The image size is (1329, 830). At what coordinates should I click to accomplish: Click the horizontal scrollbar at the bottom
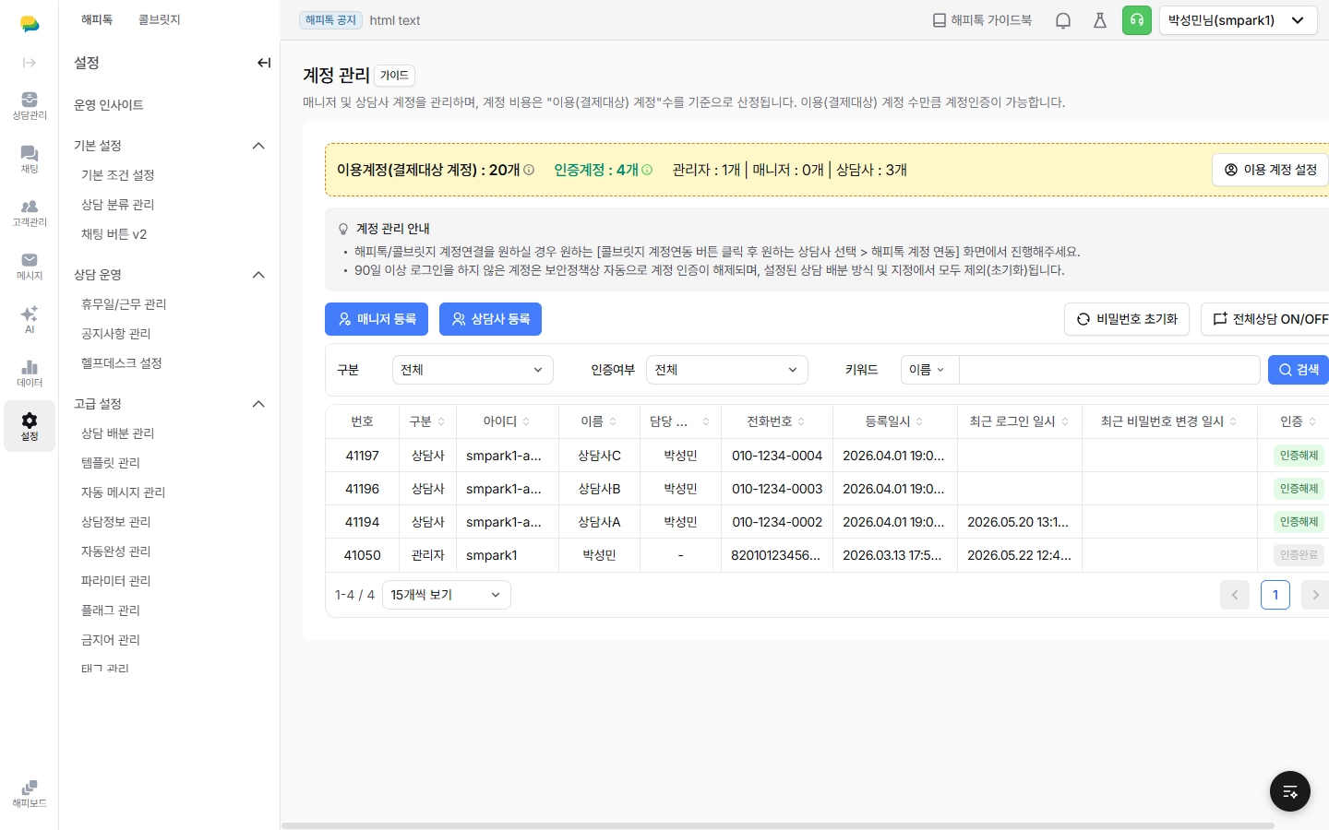[778, 825]
